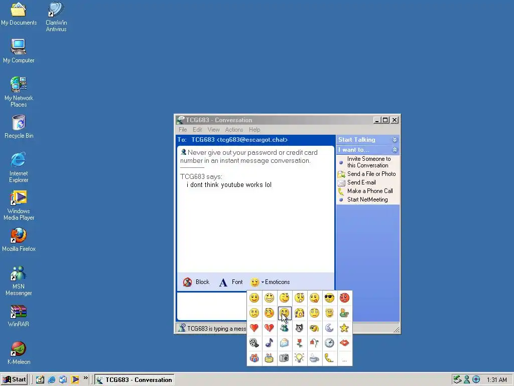This screenshot has width=514, height=386.
Task: Insert the clock emoticon
Action: [x=329, y=343]
